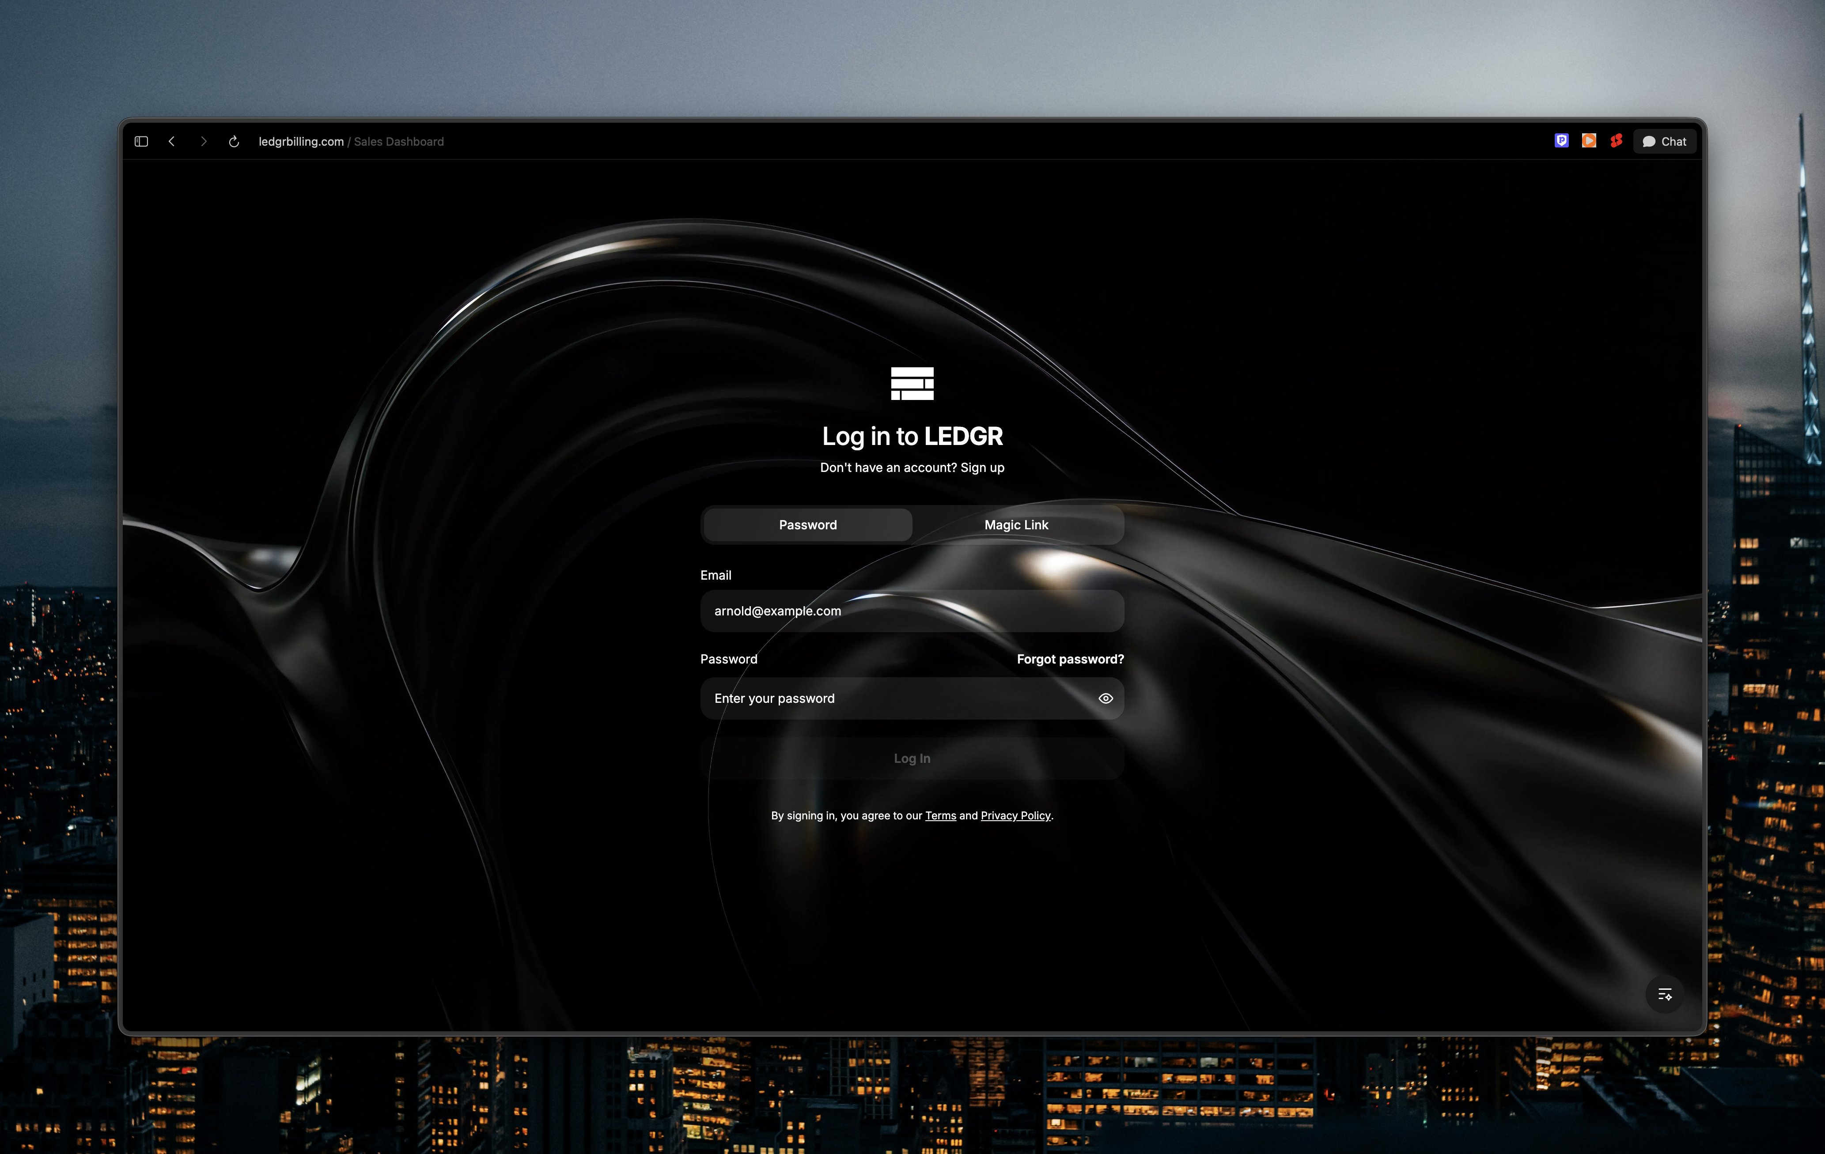Click the Enter your password field
Viewport: 1825px width, 1154px height.
tap(894, 698)
